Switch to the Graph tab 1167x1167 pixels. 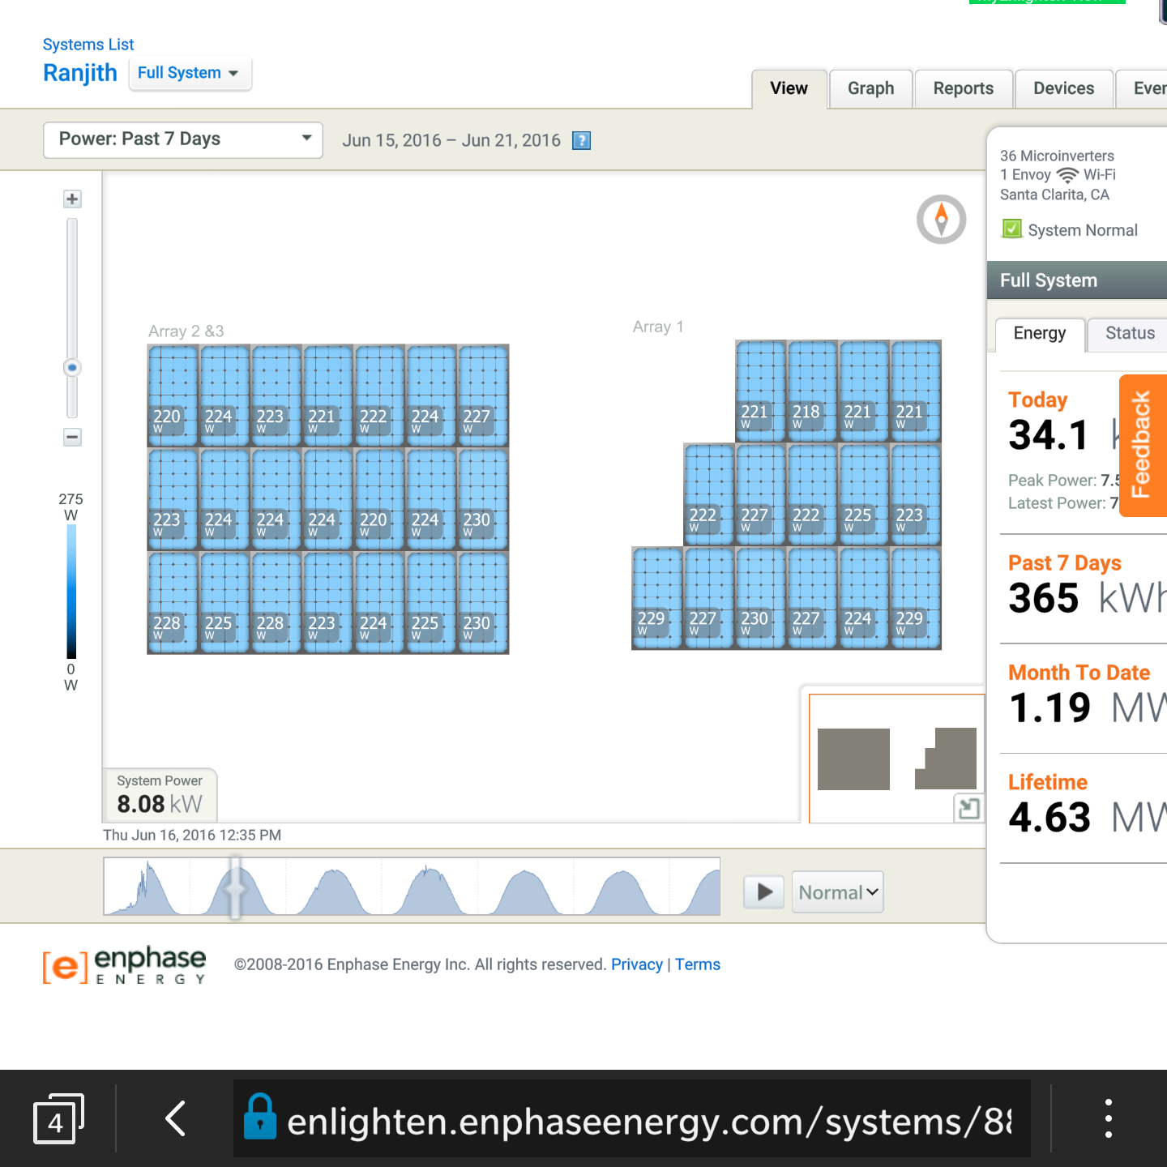coord(870,88)
